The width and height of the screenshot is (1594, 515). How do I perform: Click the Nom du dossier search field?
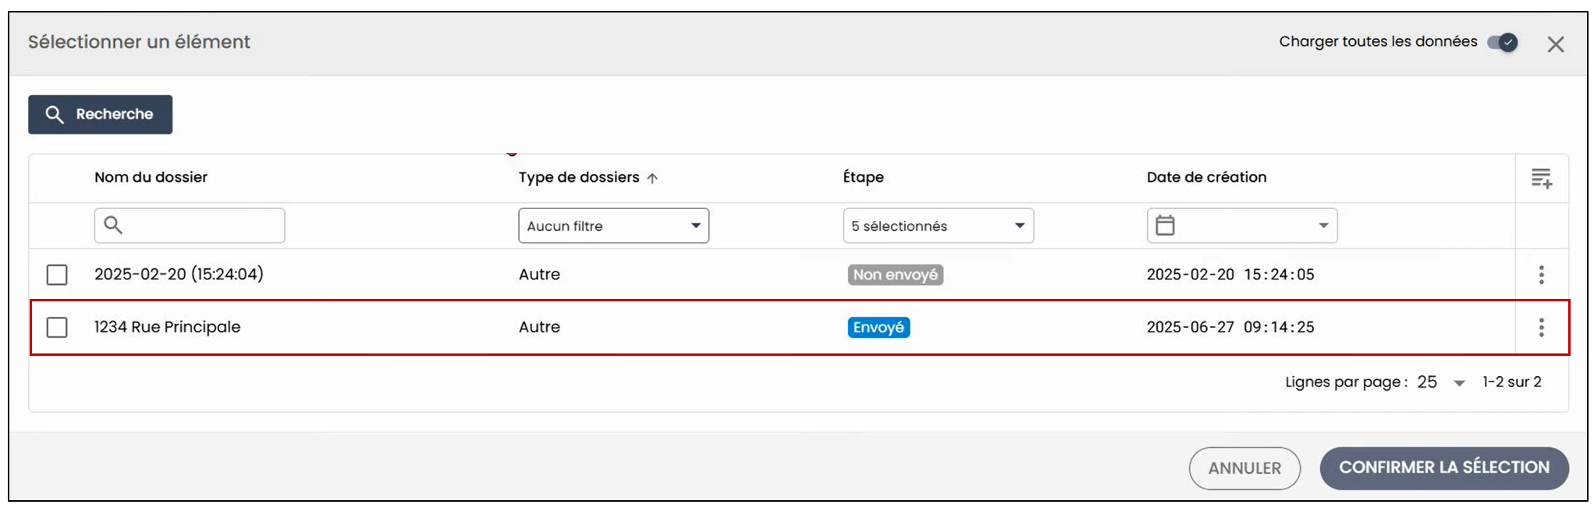(190, 226)
